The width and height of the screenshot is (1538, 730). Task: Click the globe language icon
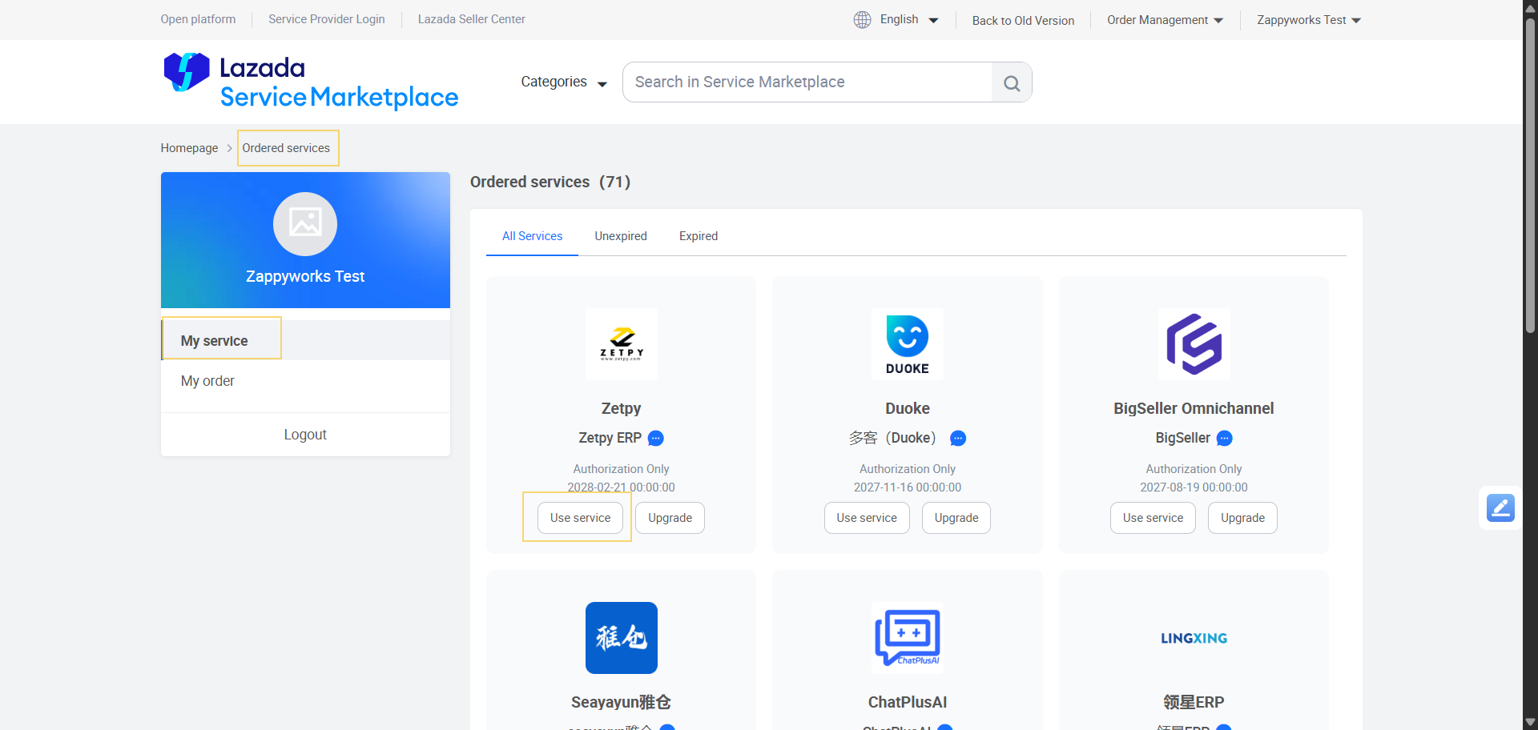click(862, 19)
